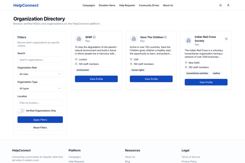Screen dimensions: 245x163
Task: Go to Campaigns in top navigation
Action: click(x=88, y=5)
